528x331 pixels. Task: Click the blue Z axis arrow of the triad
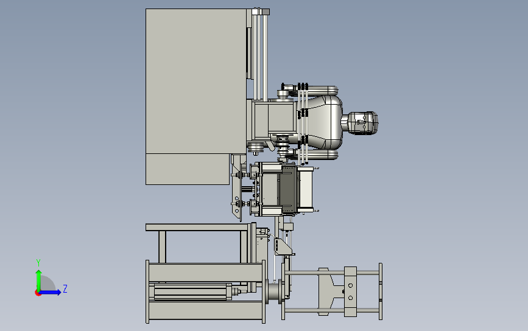coord(51,292)
